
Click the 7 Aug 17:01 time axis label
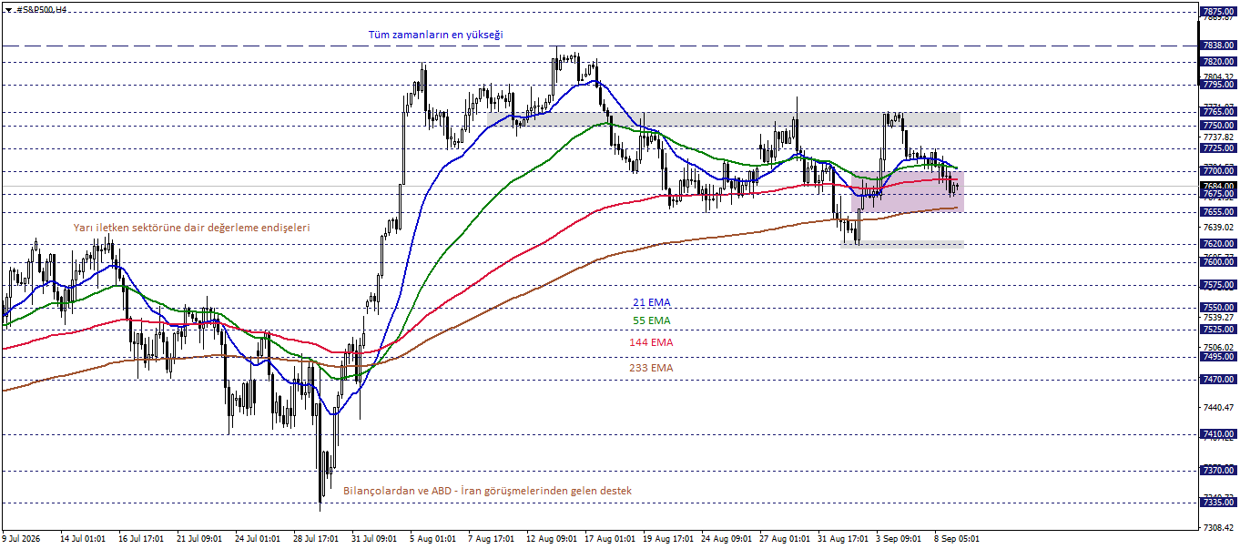point(491,539)
